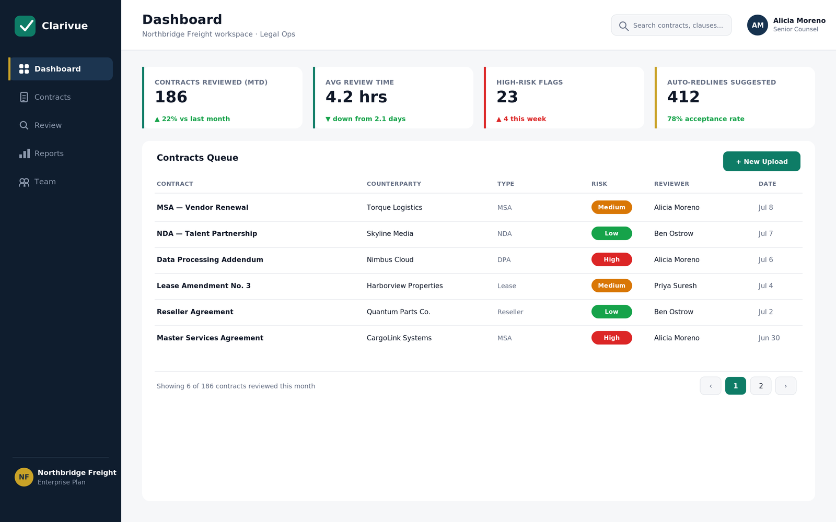Click the Review magnifier icon in sidebar
836x522 pixels.
coord(24,125)
